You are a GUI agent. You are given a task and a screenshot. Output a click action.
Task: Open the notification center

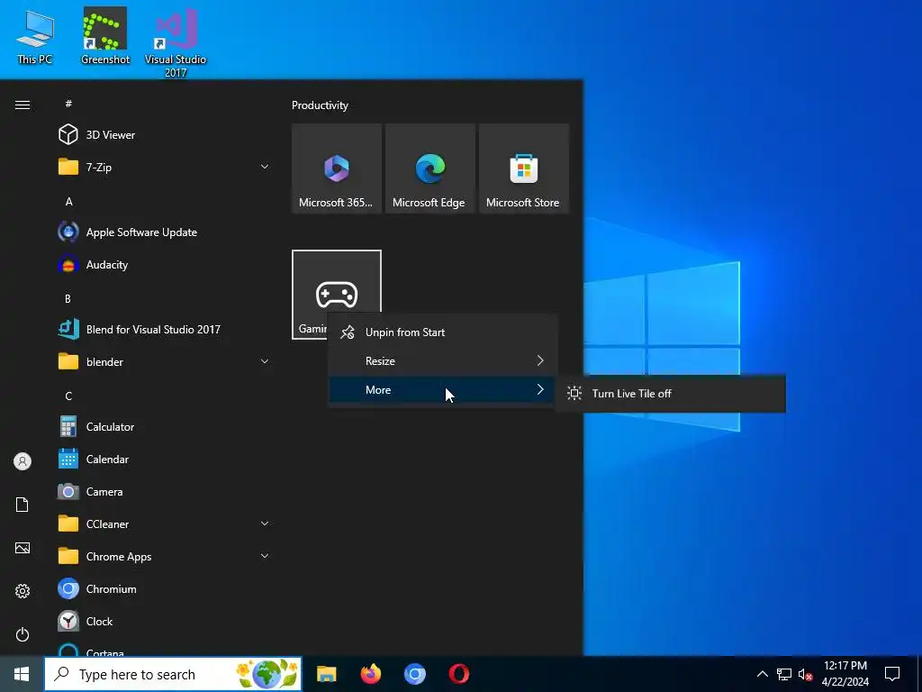tap(892, 674)
